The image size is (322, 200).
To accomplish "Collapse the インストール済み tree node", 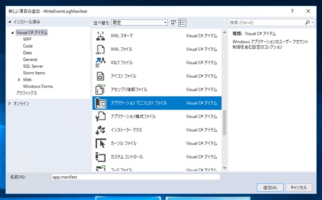I will pyautogui.click(x=9, y=22).
